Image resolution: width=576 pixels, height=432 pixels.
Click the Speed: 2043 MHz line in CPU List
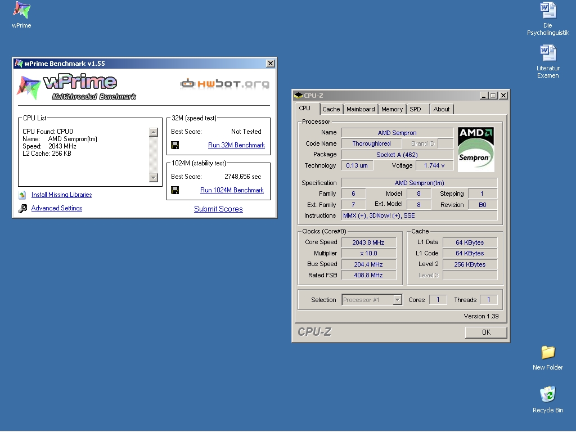coord(49,146)
